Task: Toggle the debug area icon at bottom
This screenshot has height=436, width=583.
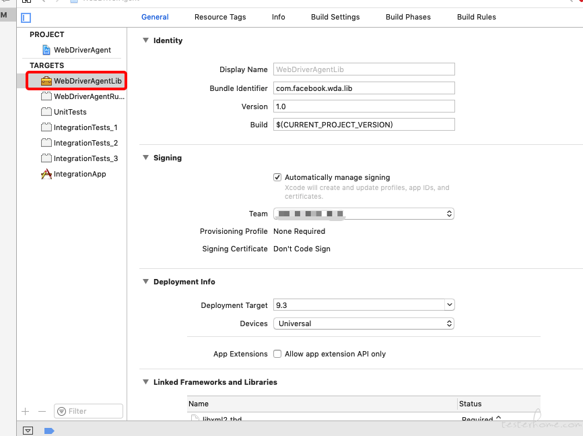Action: [28, 431]
